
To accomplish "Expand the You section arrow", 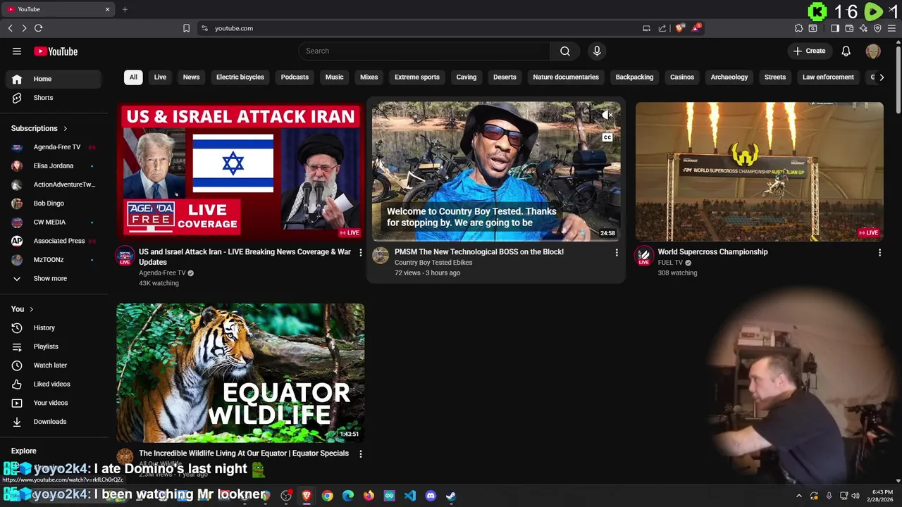I will click(31, 309).
